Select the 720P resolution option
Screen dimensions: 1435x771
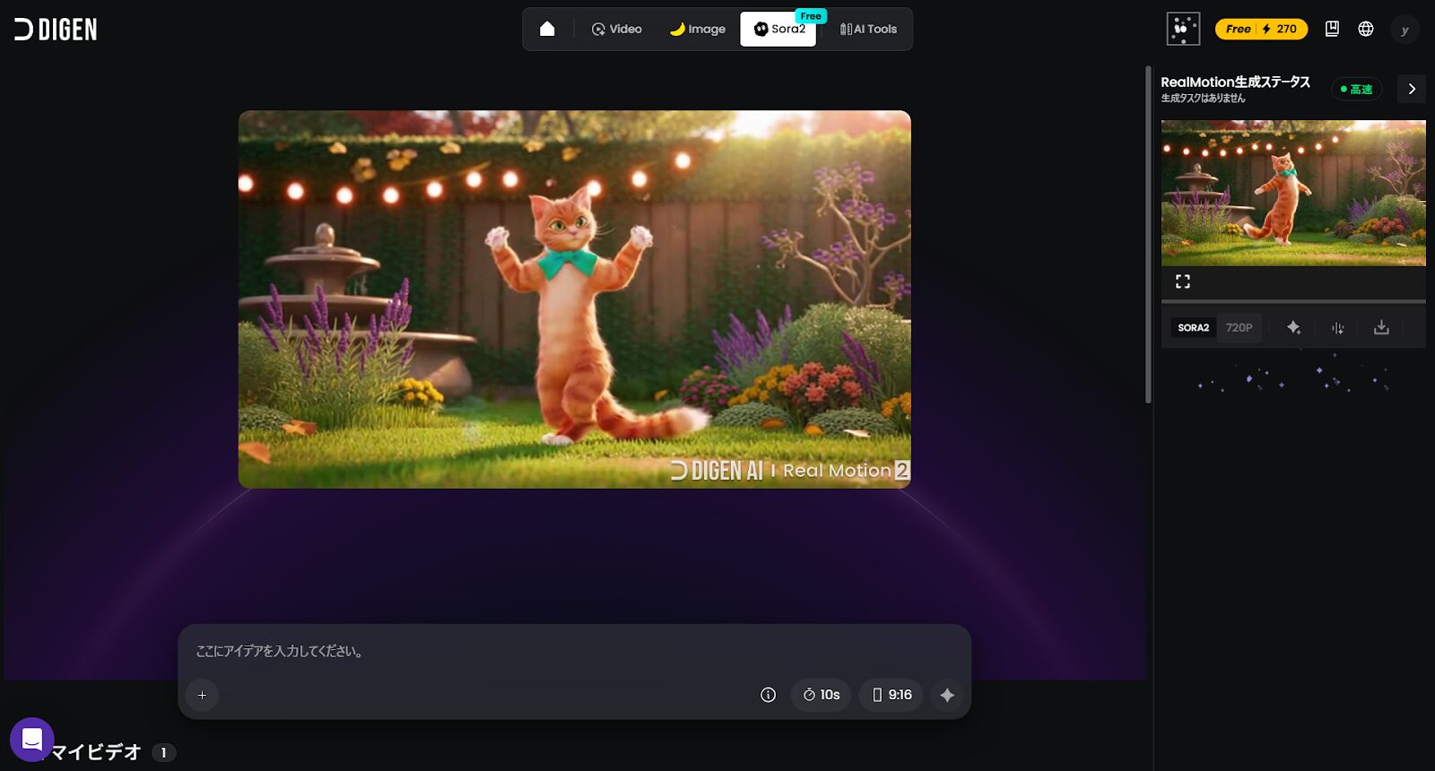pyautogui.click(x=1239, y=328)
